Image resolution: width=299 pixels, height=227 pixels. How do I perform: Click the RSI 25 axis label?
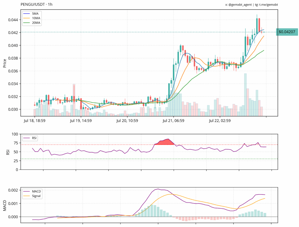16,161
